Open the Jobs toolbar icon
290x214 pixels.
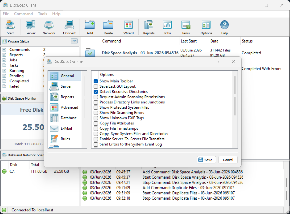point(167,27)
